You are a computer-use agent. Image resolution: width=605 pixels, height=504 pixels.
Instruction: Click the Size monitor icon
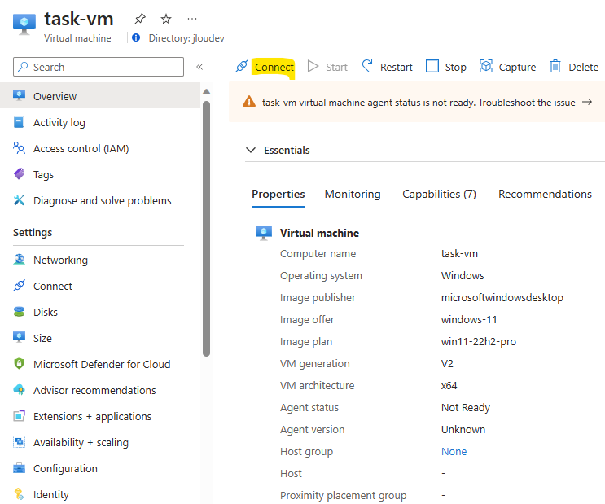point(19,338)
